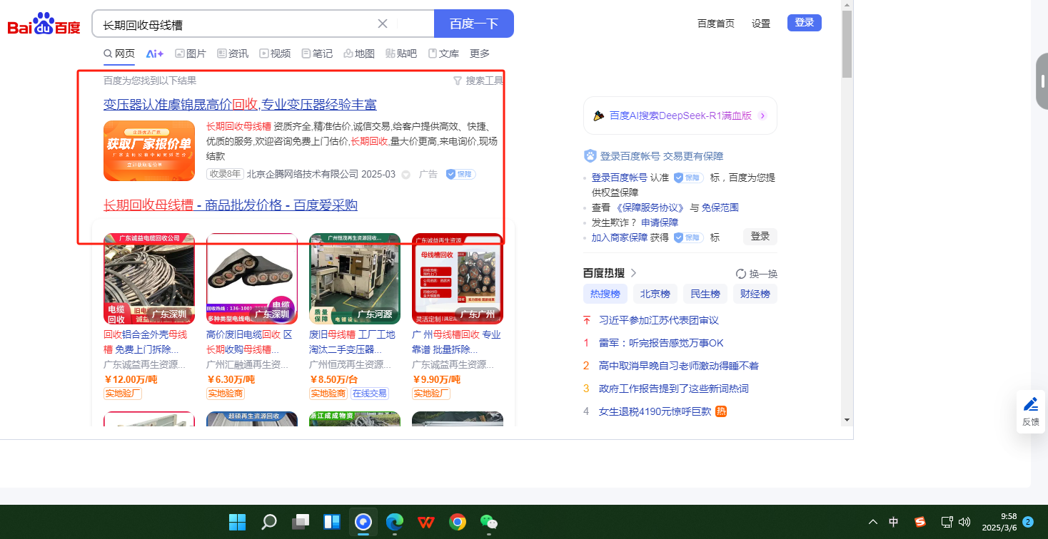The height and width of the screenshot is (539, 1048).
Task: Open the AI+ search tab
Action: (155, 53)
